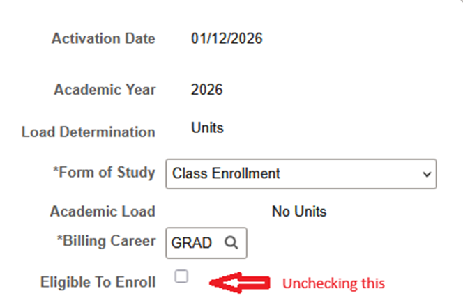463x298 pixels.
Task: Click the Units load determination value
Action: coord(207,128)
